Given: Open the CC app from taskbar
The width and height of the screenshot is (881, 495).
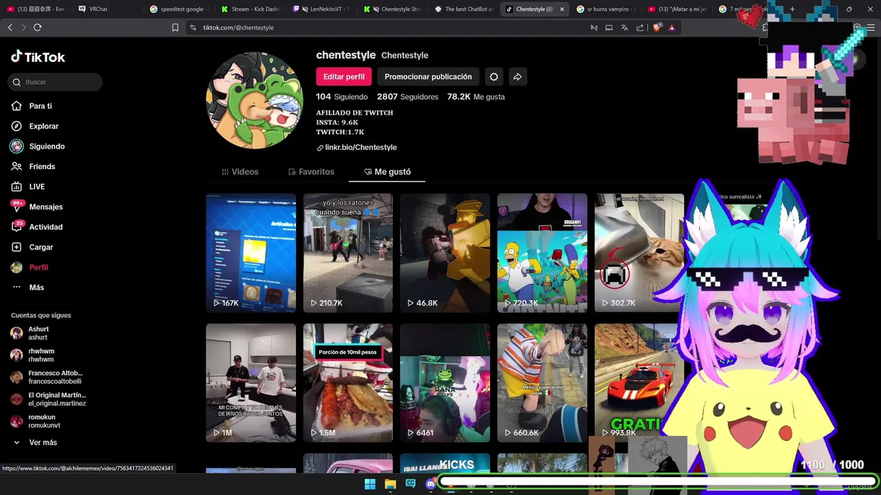Looking at the screenshot, I should (411, 484).
